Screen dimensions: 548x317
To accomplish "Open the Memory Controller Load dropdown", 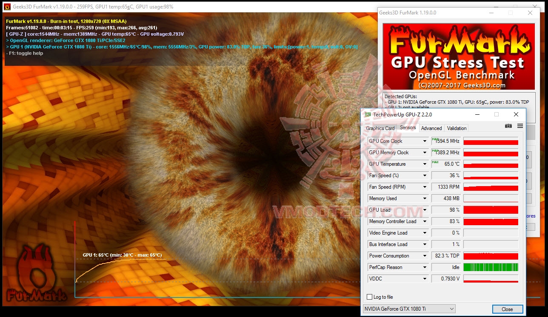I will [x=424, y=221].
